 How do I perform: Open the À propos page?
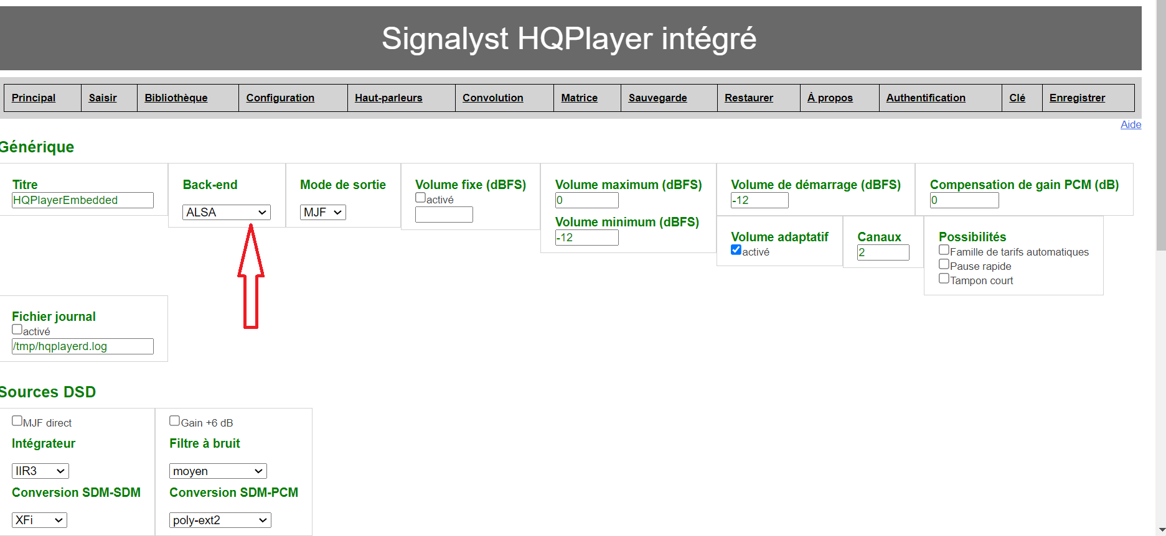click(x=830, y=98)
